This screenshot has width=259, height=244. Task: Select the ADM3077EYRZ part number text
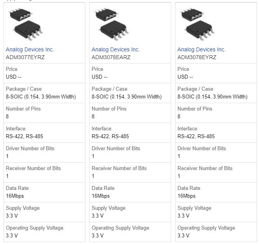click(x=25, y=57)
